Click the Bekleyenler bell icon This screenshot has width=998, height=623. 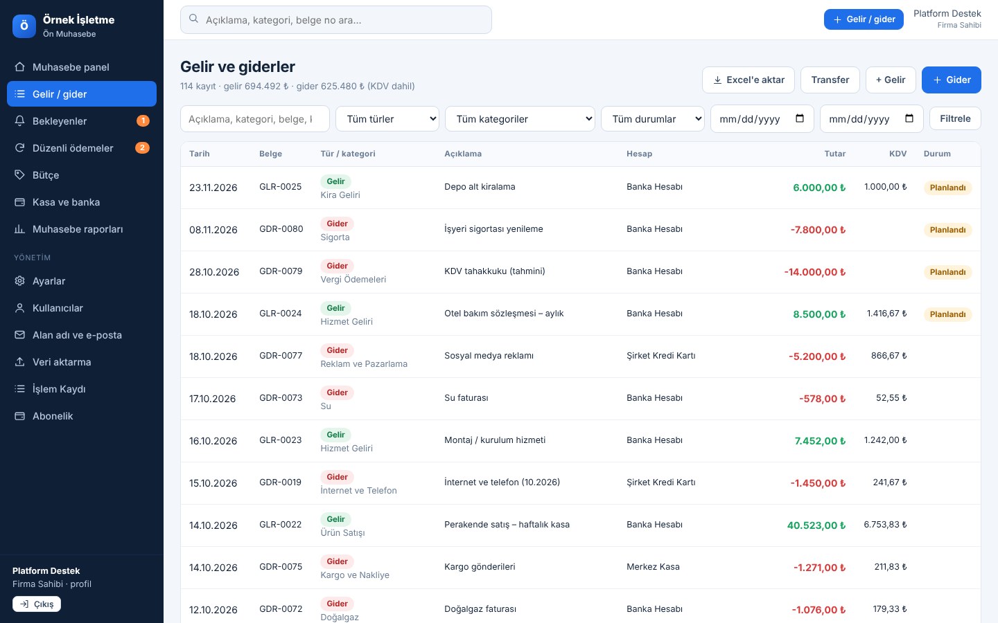pos(19,121)
